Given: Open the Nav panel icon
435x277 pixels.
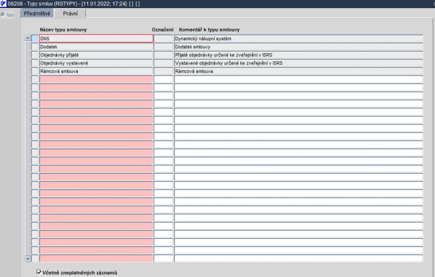Looking at the screenshot, I should coord(3,15).
